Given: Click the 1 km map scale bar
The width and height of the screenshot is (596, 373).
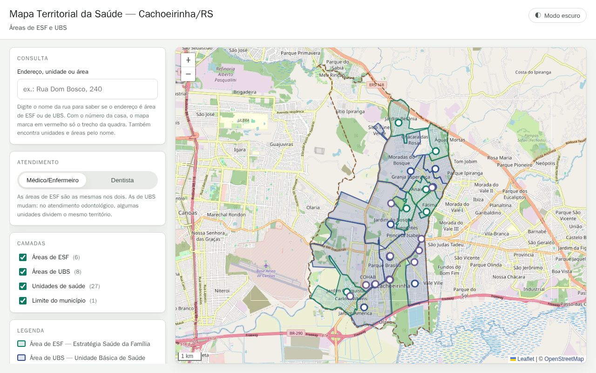Looking at the screenshot, I should pyautogui.click(x=190, y=356).
